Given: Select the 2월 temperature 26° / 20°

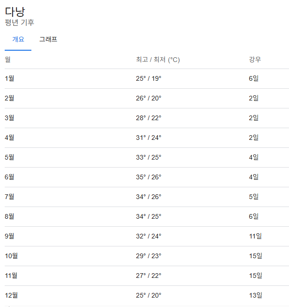Looking at the screenshot, I should [148, 98].
